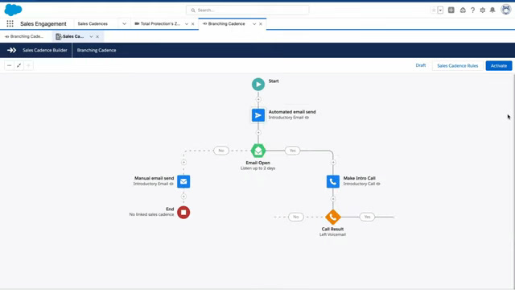The image size is (515, 290).
Task: Click the Salesforce cloud logo
Action: pyautogui.click(x=13, y=10)
